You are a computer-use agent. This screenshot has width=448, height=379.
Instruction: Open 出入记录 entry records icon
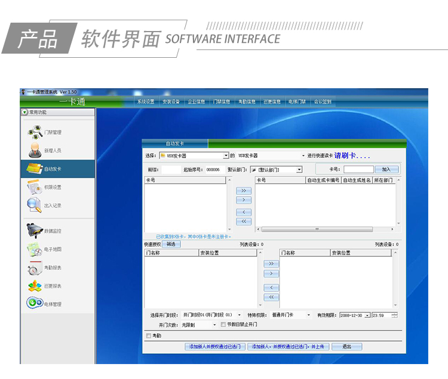click(34, 205)
